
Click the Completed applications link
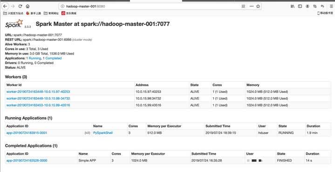click(54, 58)
